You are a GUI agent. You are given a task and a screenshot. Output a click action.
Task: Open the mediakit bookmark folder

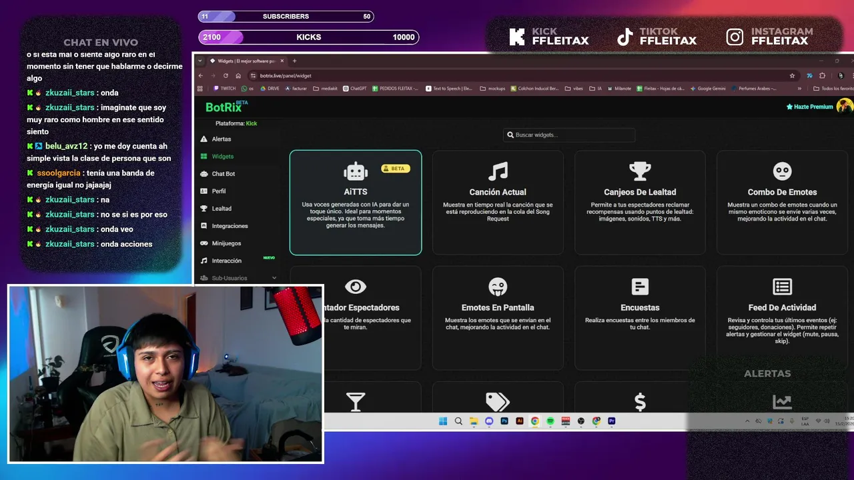click(x=325, y=88)
